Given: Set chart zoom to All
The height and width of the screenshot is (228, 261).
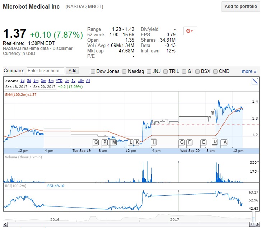Looking at the screenshot, I should click(88, 81).
